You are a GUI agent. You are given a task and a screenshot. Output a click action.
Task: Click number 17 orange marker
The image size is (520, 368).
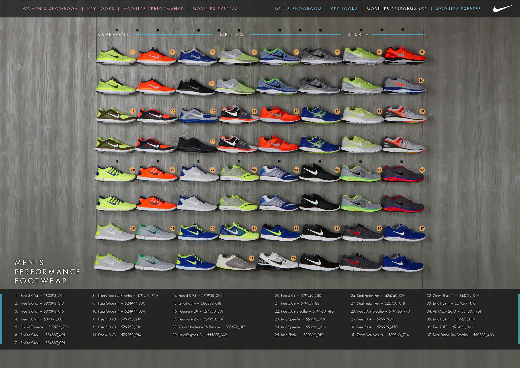(x=337, y=111)
